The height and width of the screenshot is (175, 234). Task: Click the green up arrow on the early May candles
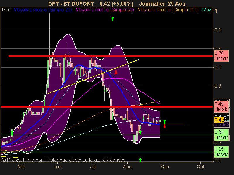(x=12, y=132)
